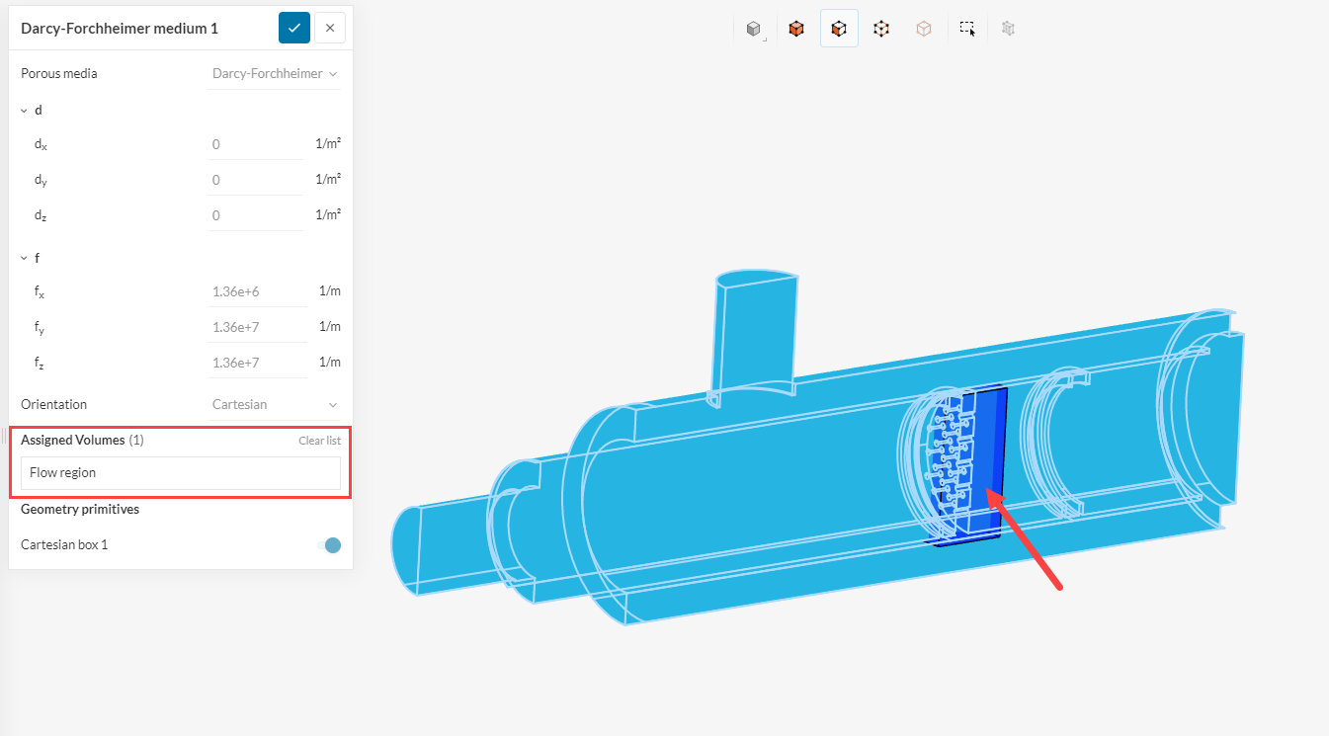Select the solid surfaces render mode icon

point(796,30)
